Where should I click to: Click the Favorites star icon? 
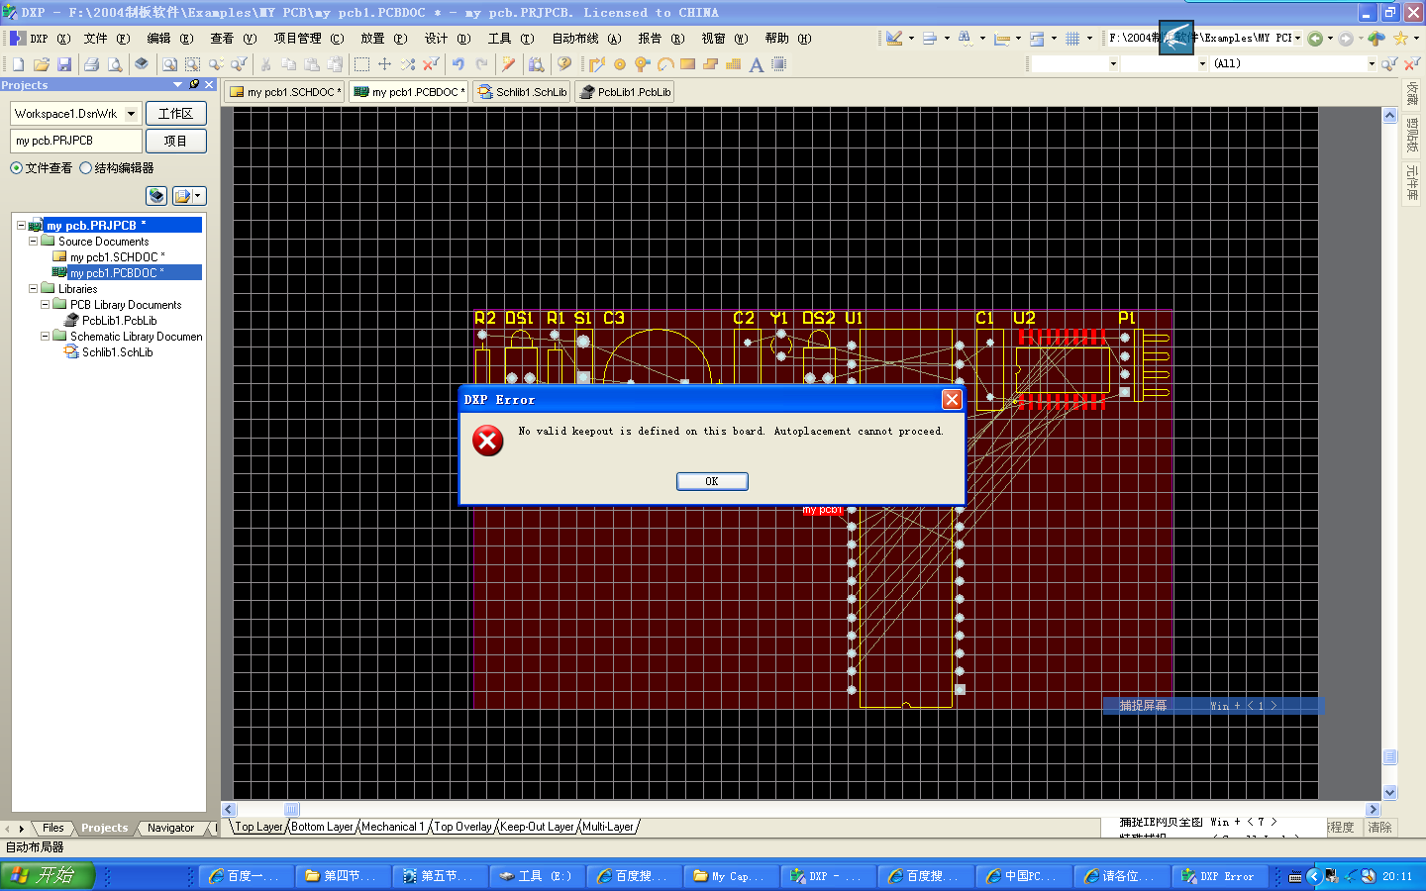pyautogui.click(x=1400, y=39)
